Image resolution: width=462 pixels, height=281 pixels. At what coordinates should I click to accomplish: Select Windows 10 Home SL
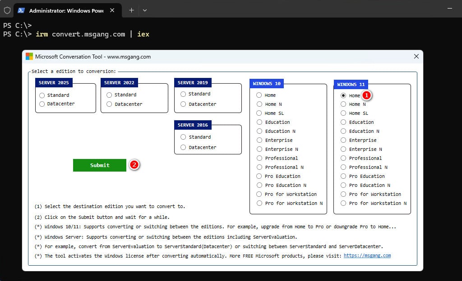coord(270,113)
